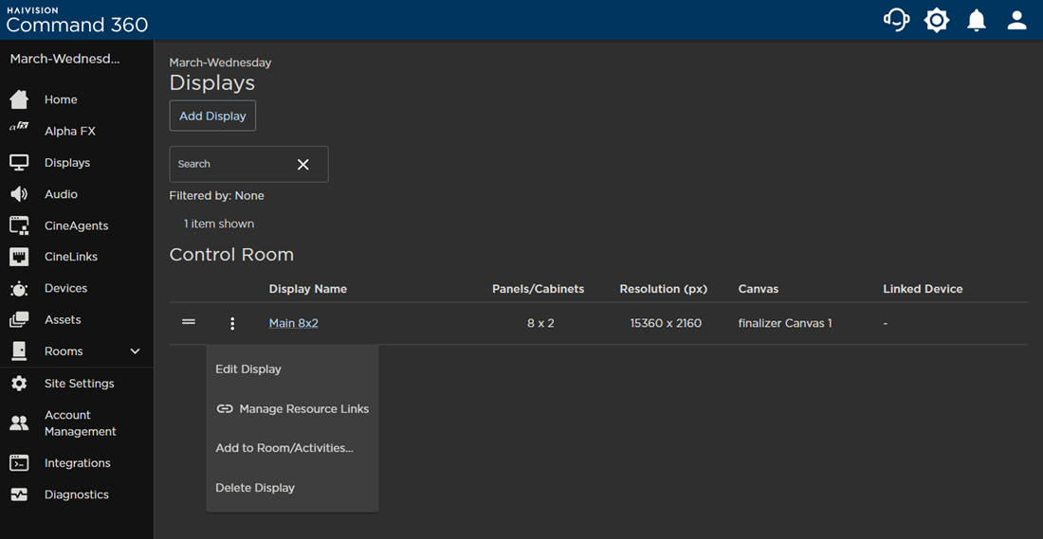
Task: Open Diagnostics label
Action: [77, 494]
